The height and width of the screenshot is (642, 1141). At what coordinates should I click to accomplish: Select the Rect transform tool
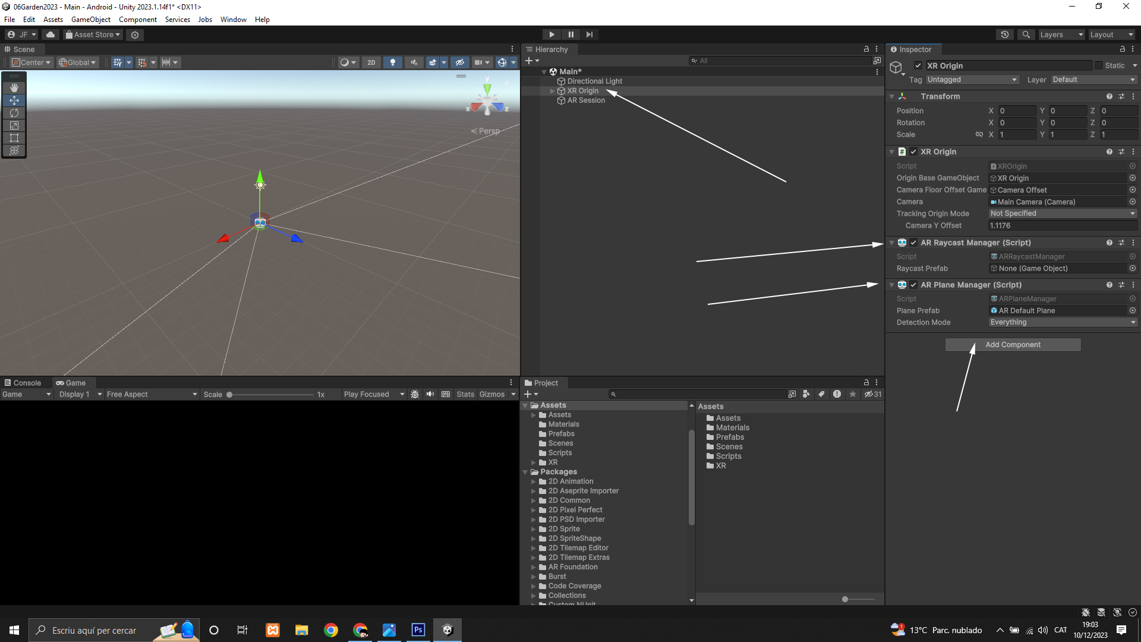(14, 138)
